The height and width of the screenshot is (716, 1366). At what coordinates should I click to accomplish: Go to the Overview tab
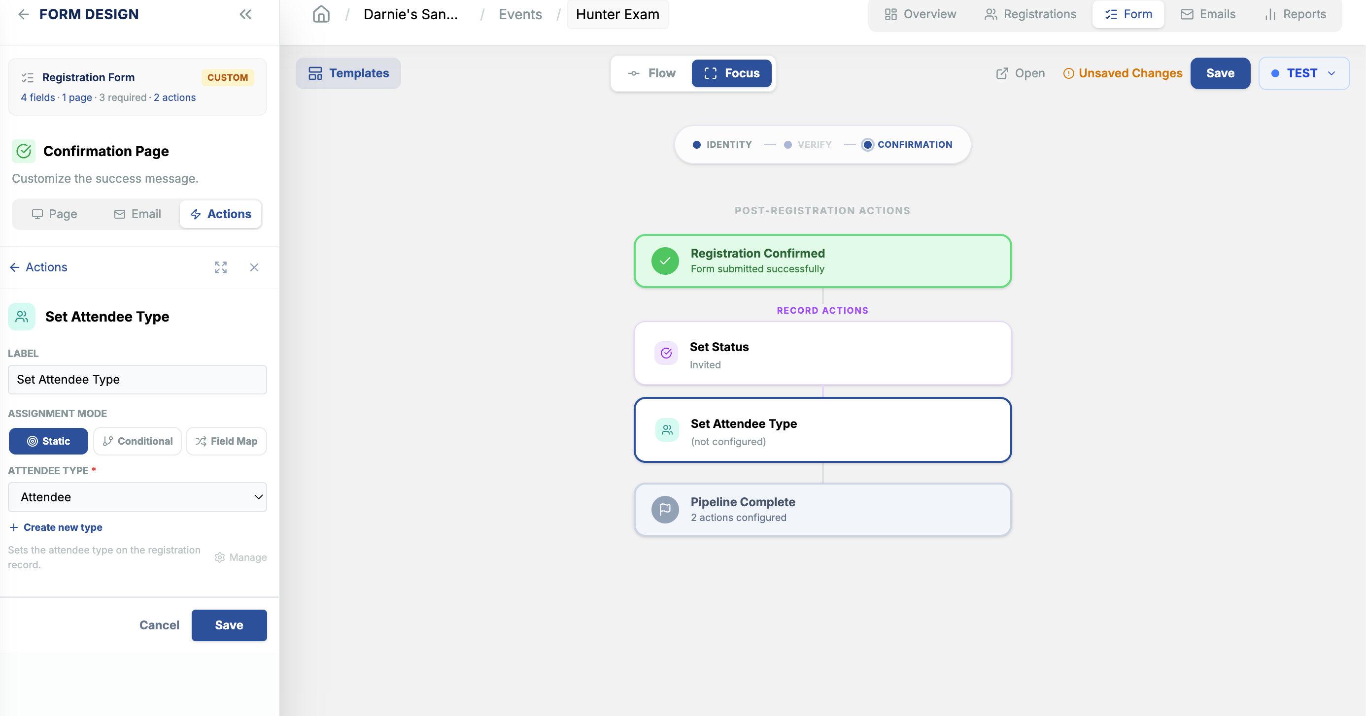click(920, 14)
